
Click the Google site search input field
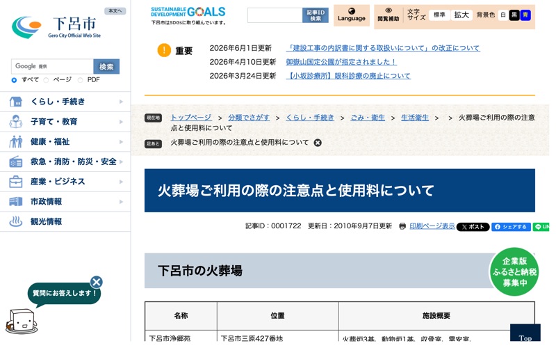[x=52, y=66]
